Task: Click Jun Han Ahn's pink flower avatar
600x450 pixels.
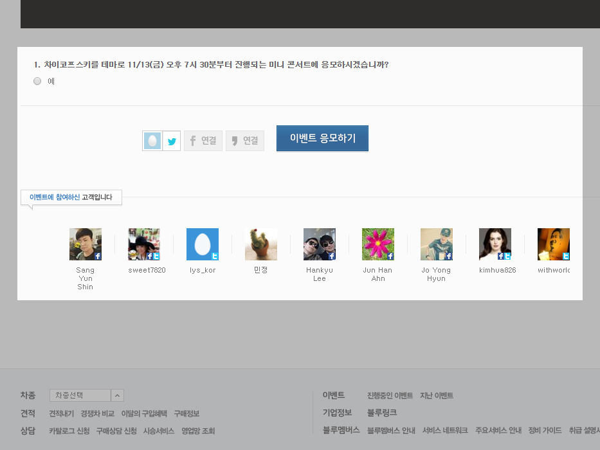Action: pos(378,244)
